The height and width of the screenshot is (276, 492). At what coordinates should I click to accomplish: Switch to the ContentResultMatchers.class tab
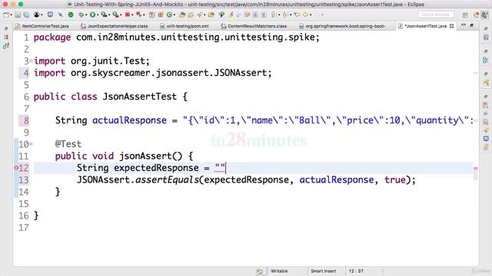click(254, 26)
